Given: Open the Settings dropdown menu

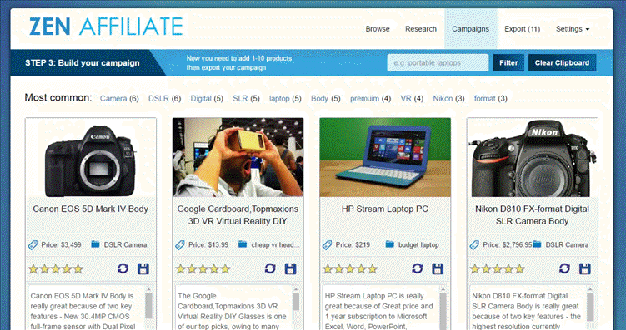Looking at the screenshot, I should (x=573, y=28).
